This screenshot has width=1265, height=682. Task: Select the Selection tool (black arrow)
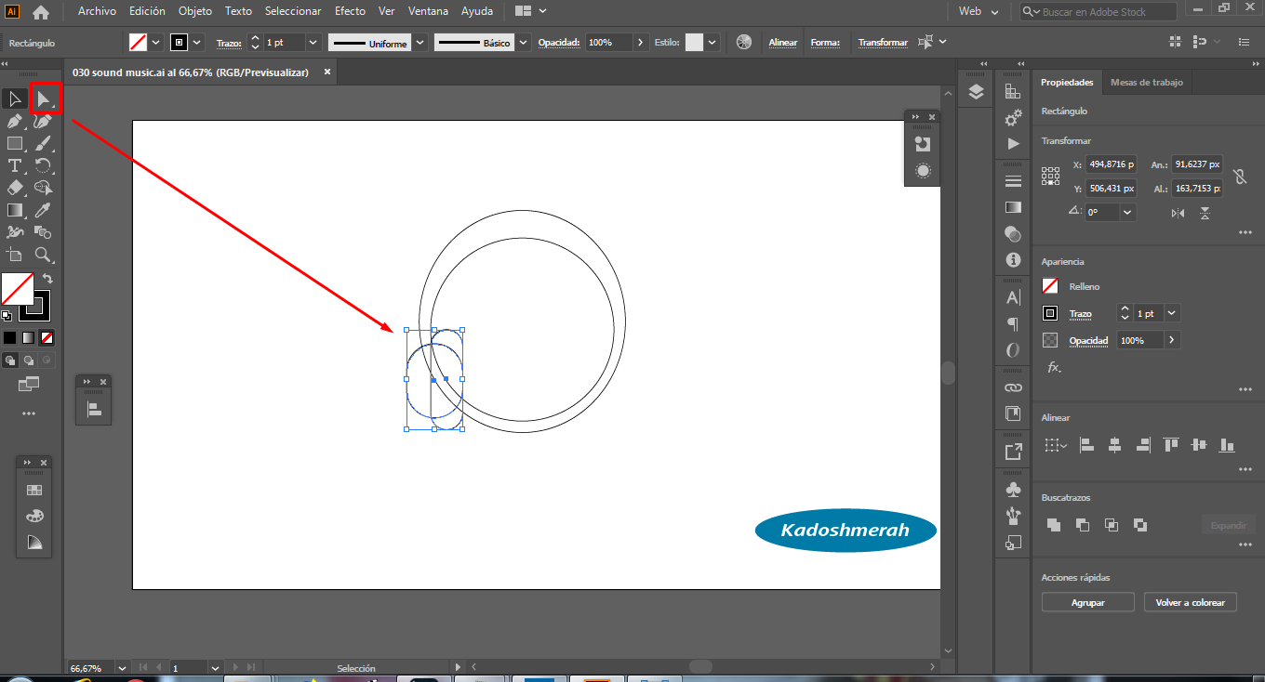tap(15, 98)
